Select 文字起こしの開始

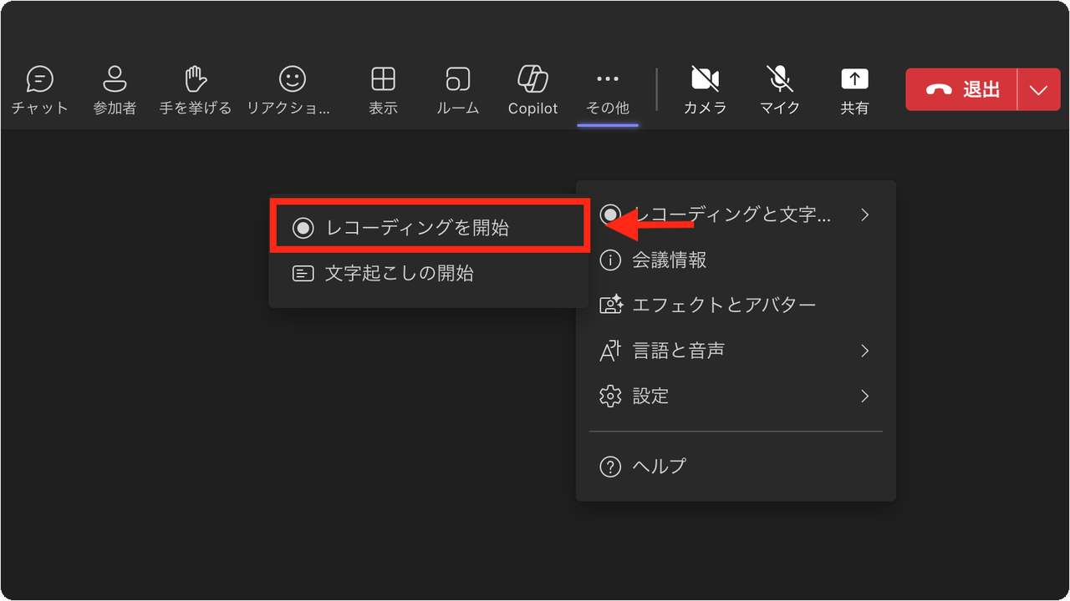[429, 273]
